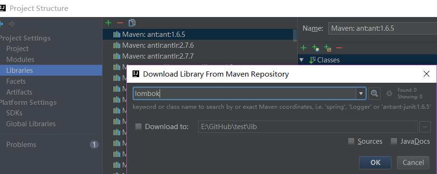Close the Download Library dialog
Viewport: 437px width, 174px height.
click(x=427, y=74)
